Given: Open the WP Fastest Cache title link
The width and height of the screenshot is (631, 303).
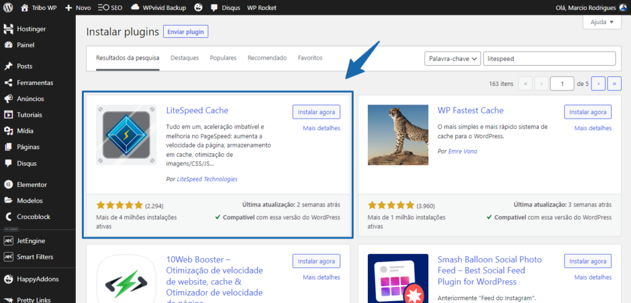Looking at the screenshot, I should pyautogui.click(x=470, y=111).
